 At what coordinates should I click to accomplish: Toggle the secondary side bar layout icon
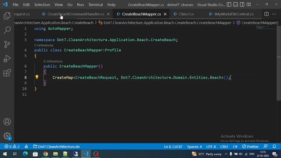(x=242, y=4)
